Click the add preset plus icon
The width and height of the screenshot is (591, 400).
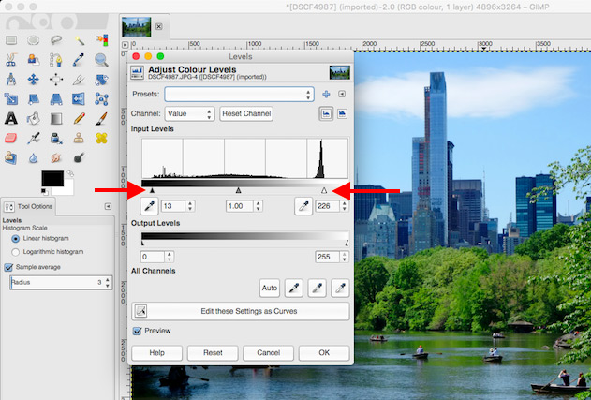tap(326, 95)
